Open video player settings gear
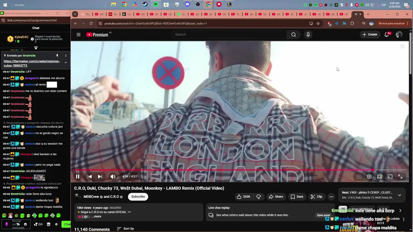Viewport: 413px width, 232px height. (369, 177)
